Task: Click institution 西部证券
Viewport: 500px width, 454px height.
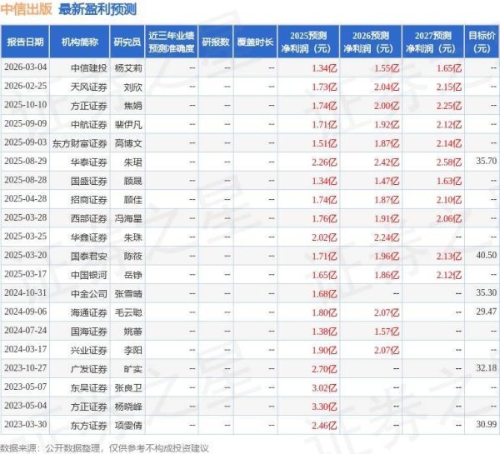Action: pos(88,218)
